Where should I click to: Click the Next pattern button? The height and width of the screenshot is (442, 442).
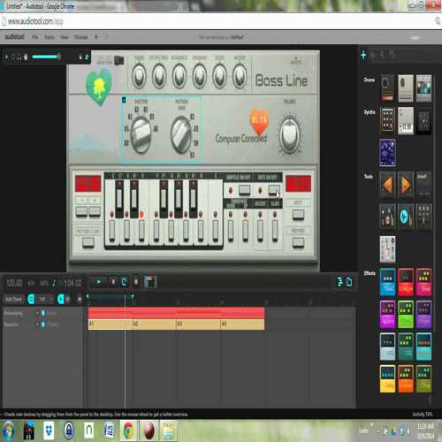point(298,215)
